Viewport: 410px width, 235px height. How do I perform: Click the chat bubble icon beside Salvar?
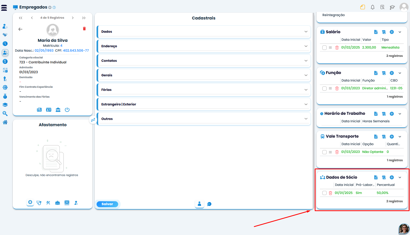click(x=209, y=204)
